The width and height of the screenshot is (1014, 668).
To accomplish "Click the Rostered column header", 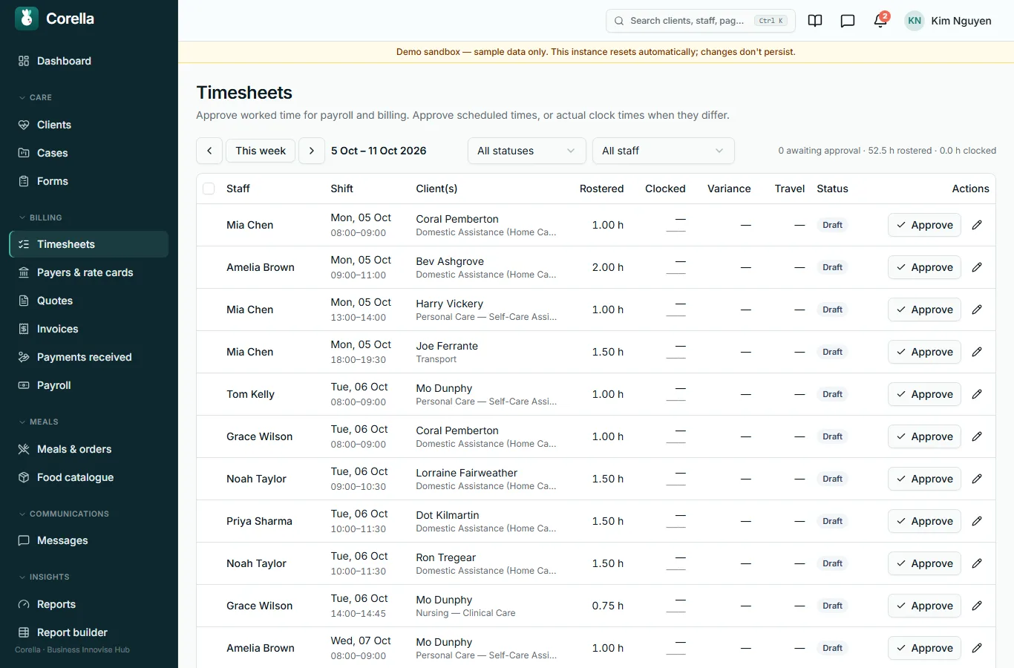I will 601,189.
